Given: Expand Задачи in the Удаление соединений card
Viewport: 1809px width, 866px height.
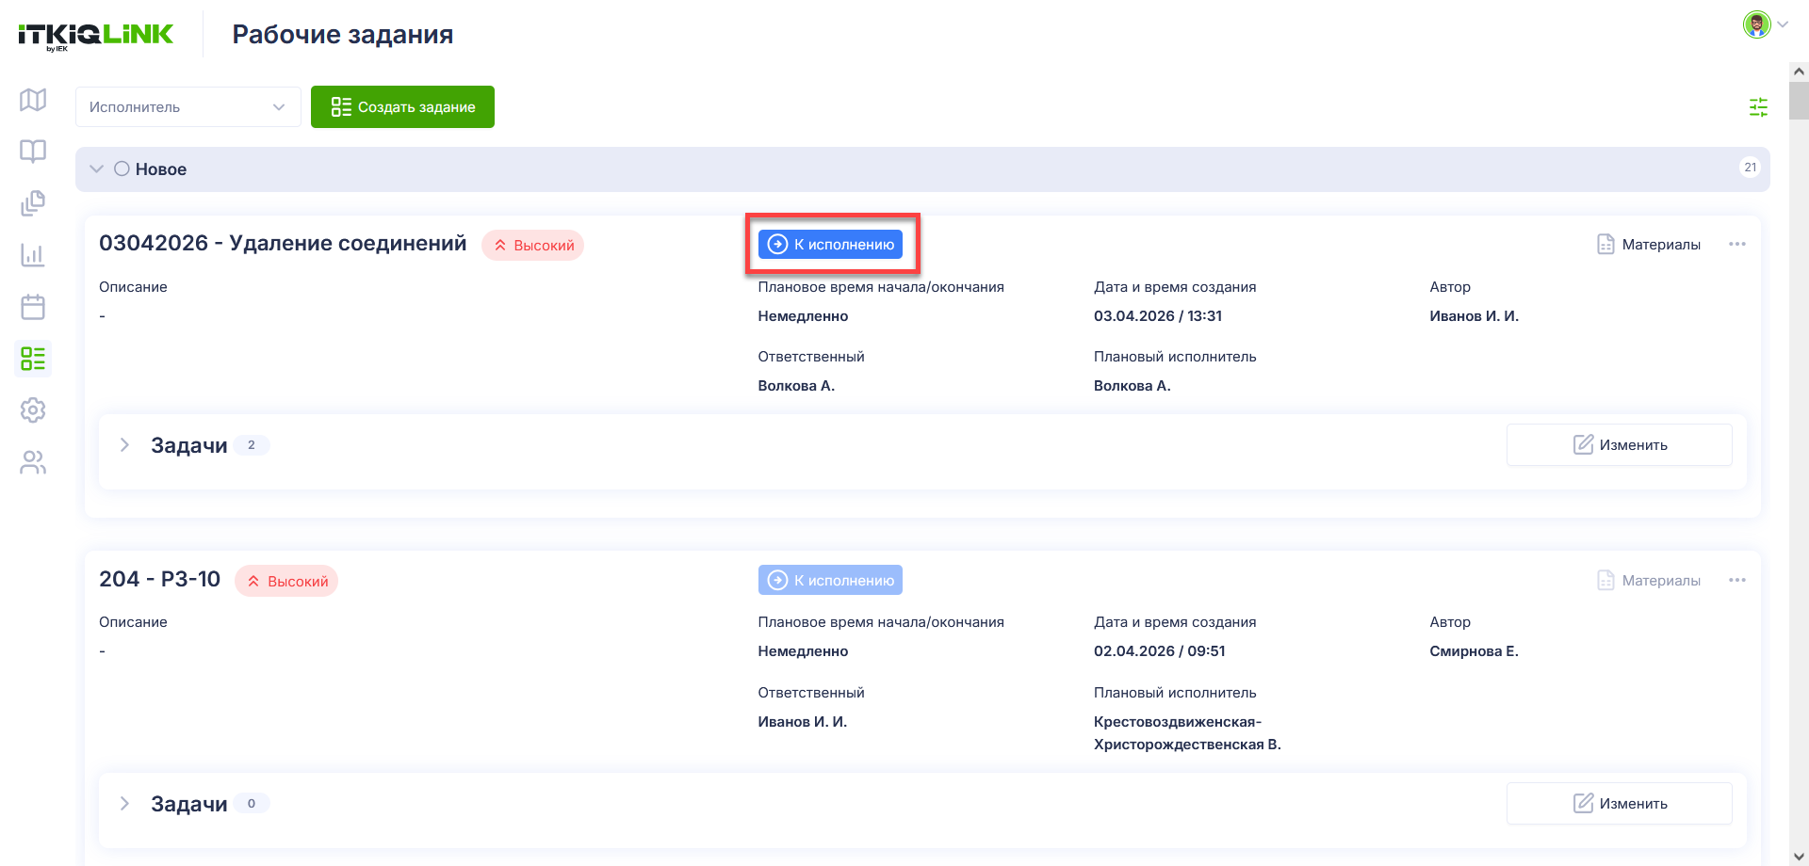Looking at the screenshot, I should [x=124, y=444].
